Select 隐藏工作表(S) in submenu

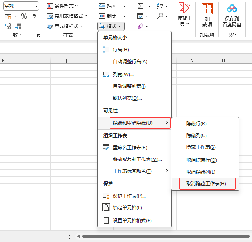point(205,147)
